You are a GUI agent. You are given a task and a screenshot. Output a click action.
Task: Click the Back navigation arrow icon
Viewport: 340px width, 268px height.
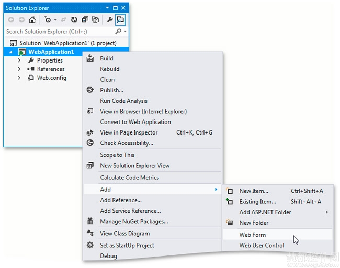click(11, 20)
